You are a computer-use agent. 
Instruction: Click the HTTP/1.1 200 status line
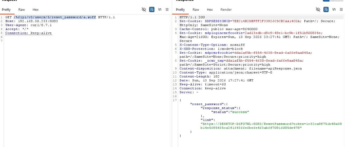pyautogui.click(x=192, y=17)
